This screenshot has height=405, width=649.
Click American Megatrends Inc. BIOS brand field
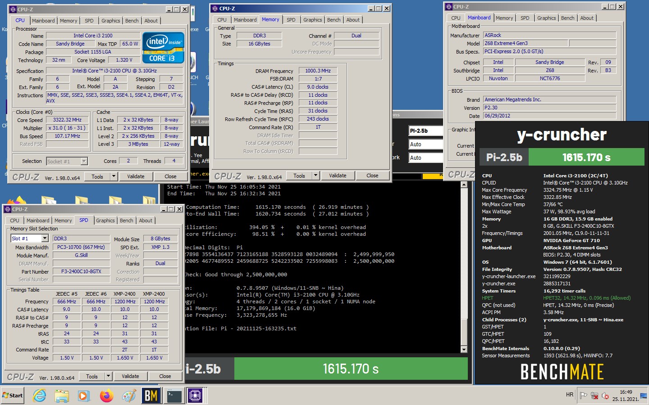[x=549, y=99]
